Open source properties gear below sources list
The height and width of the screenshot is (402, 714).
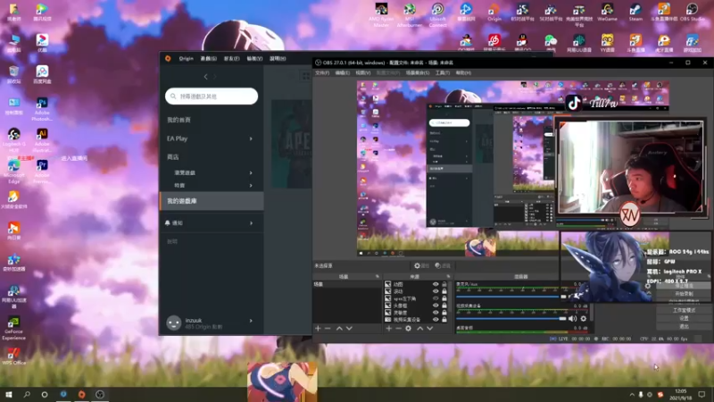point(409,328)
